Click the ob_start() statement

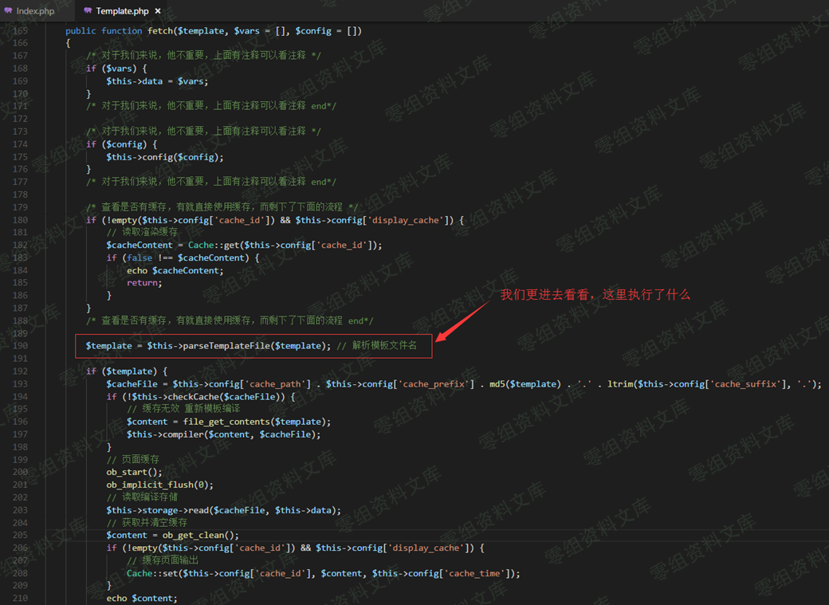134,472
